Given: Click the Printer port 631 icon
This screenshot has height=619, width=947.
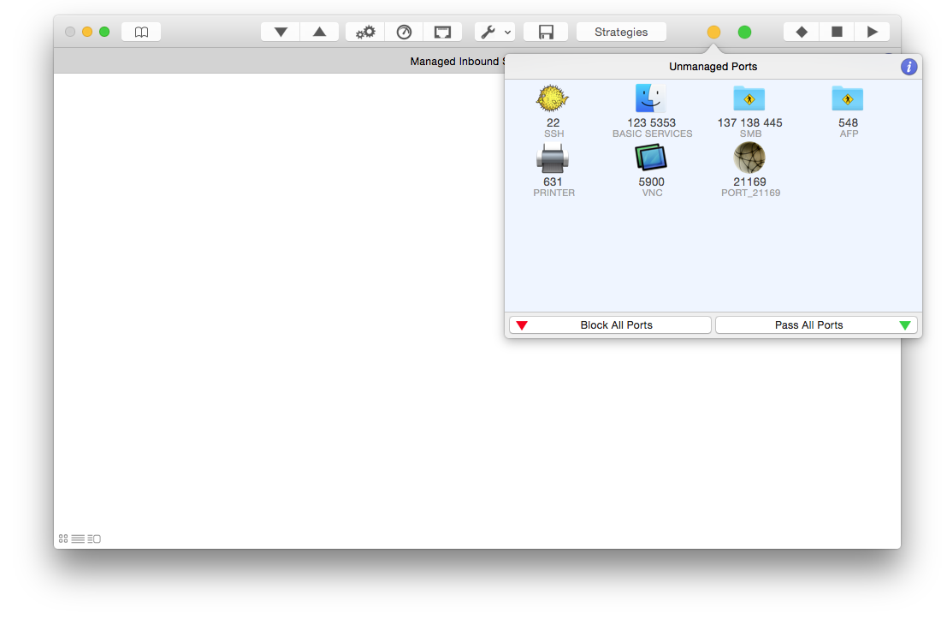Looking at the screenshot, I should pos(553,158).
